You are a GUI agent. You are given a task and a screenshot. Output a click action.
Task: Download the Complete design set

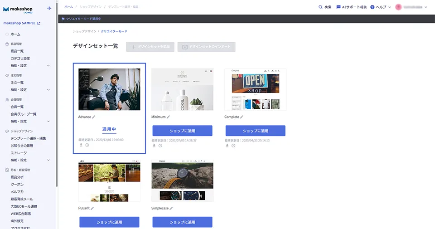click(227, 146)
